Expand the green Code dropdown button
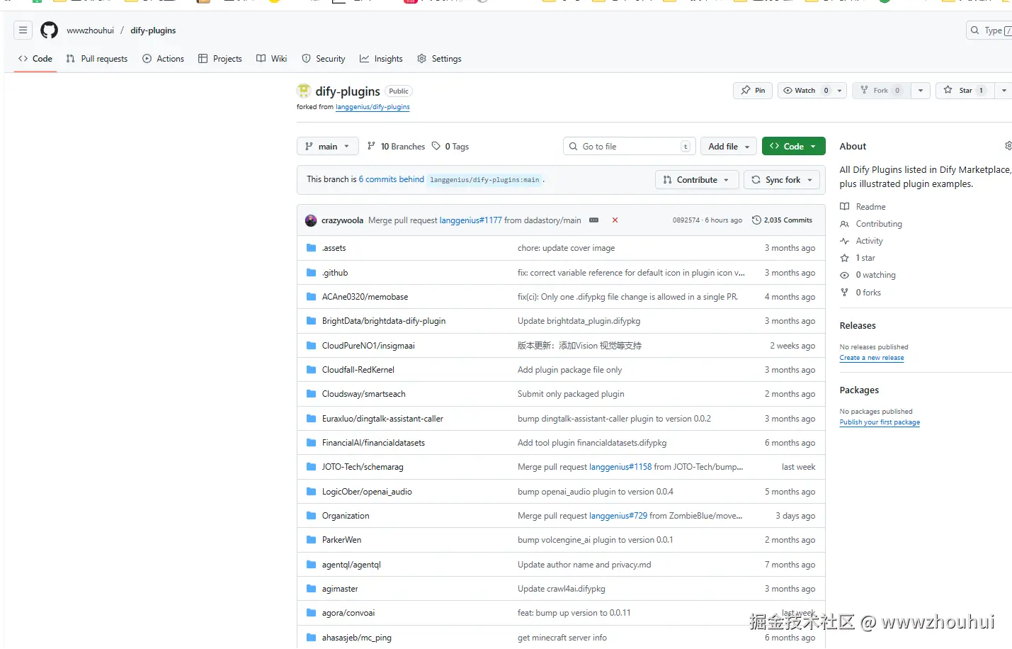 click(x=793, y=147)
